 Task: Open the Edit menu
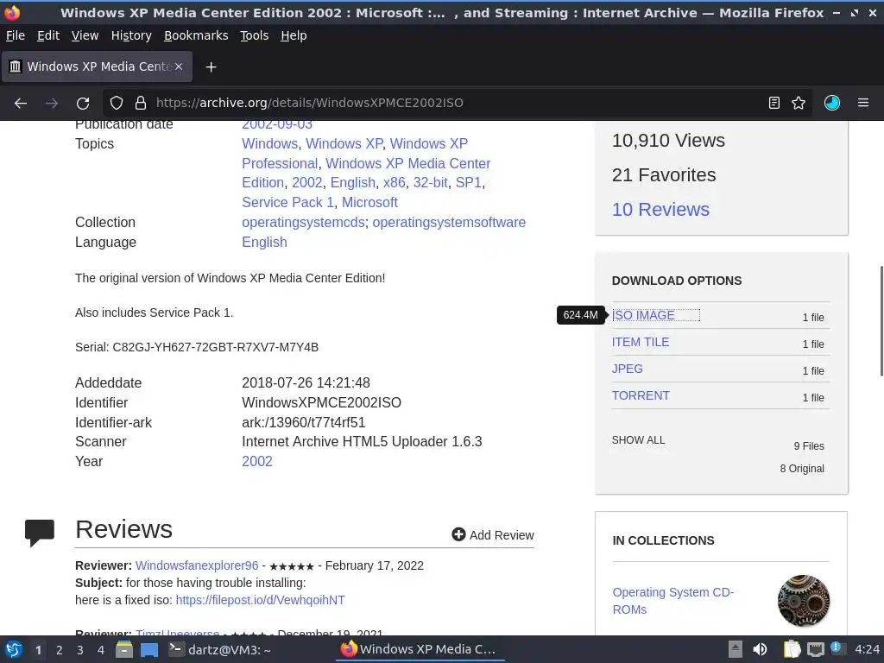click(x=48, y=35)
